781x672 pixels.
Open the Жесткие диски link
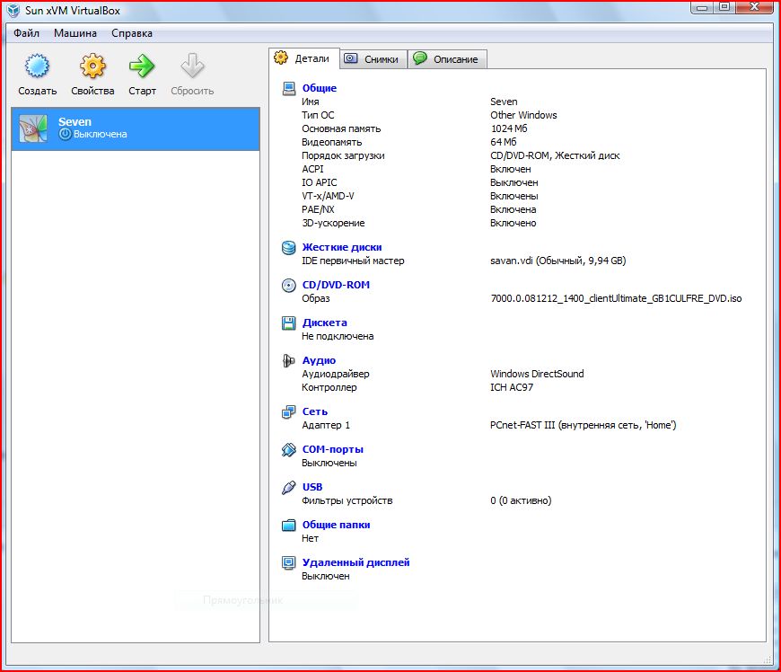click(x=342, y=247)
